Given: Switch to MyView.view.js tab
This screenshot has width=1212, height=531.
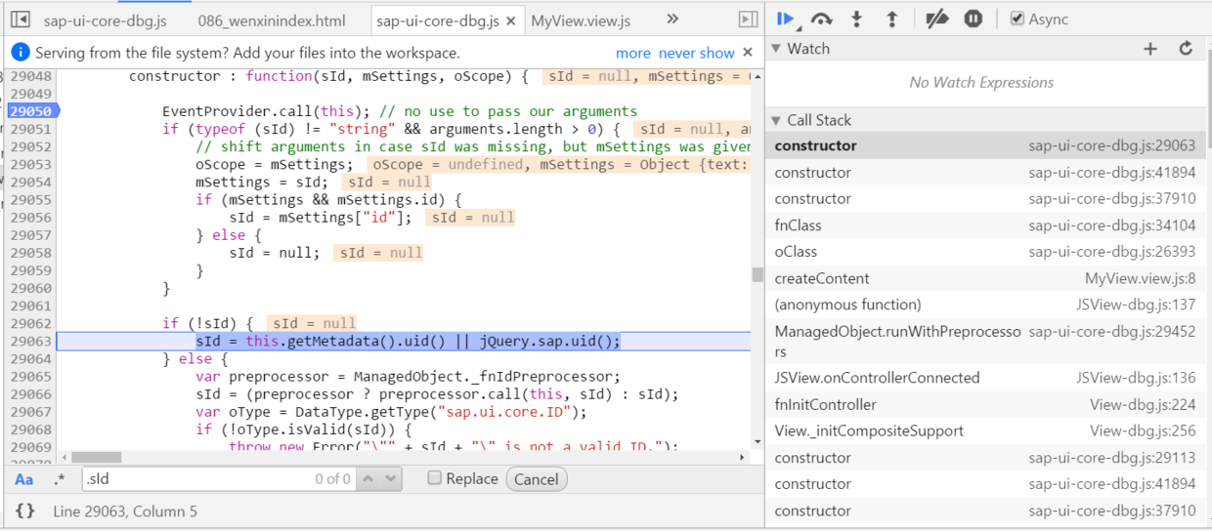Looking at the screenshot, I should (x=581, y=20).
